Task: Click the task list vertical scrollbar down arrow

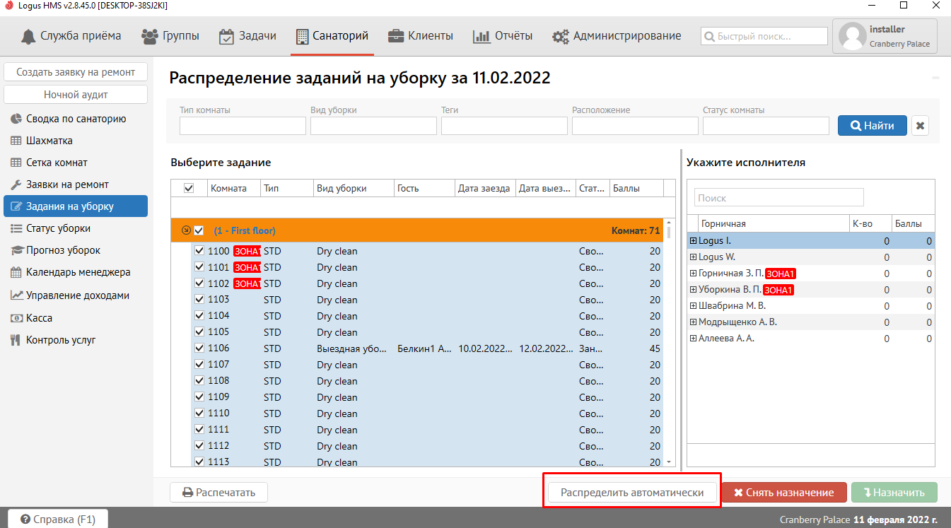Action: pos(670,462)
